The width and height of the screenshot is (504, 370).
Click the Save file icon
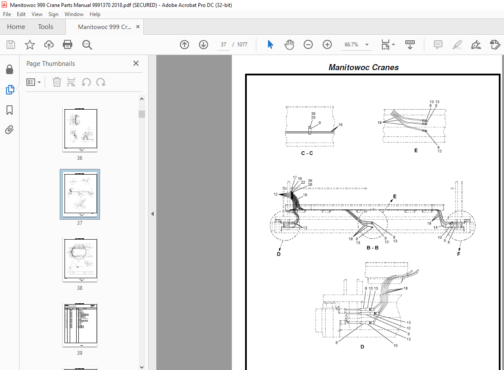pos(10,44)
